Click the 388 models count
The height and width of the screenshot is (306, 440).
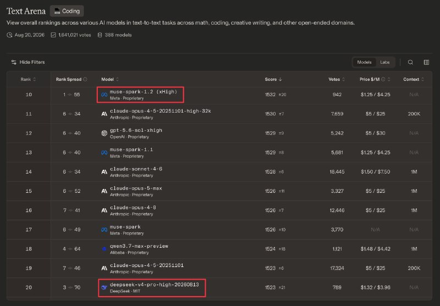point(118,35)
